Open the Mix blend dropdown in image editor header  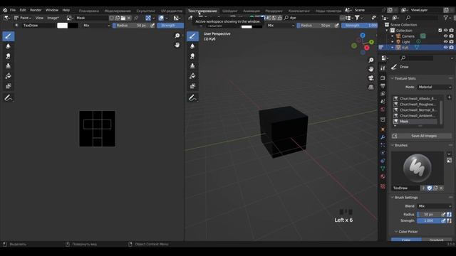(96, 26)
